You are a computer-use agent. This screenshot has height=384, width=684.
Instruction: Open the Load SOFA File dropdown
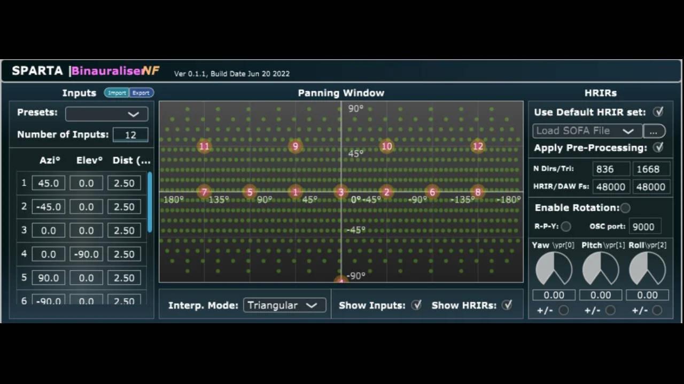point(587,131)
